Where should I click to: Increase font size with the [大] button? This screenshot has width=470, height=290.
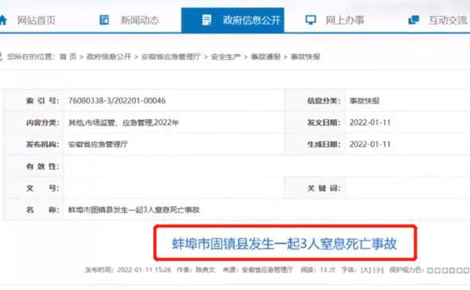366,270
